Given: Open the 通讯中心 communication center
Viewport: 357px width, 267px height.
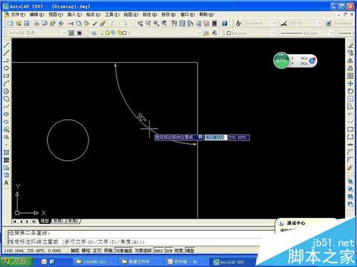Looking at the screenshot, I should (296, 223).
